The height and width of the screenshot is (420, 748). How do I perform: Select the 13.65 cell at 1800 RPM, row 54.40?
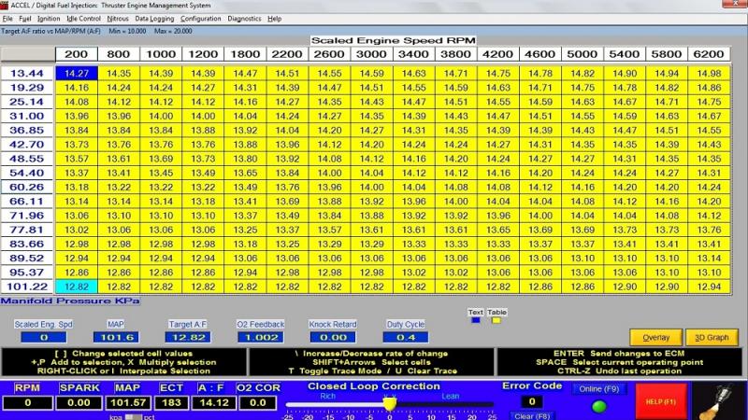click(x=245, y=173)
